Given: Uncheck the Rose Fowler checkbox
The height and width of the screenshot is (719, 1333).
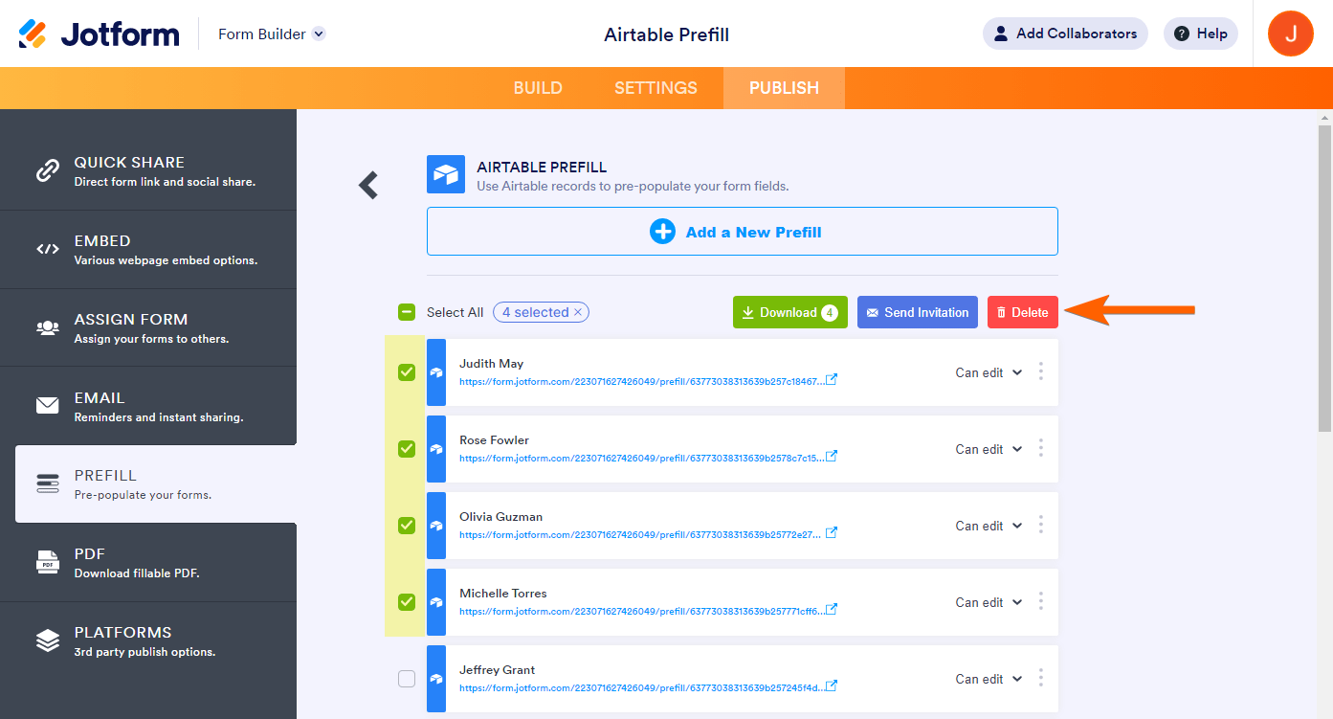Looking at the screenshot, I should pyautogui.click(x=407, y=449).
